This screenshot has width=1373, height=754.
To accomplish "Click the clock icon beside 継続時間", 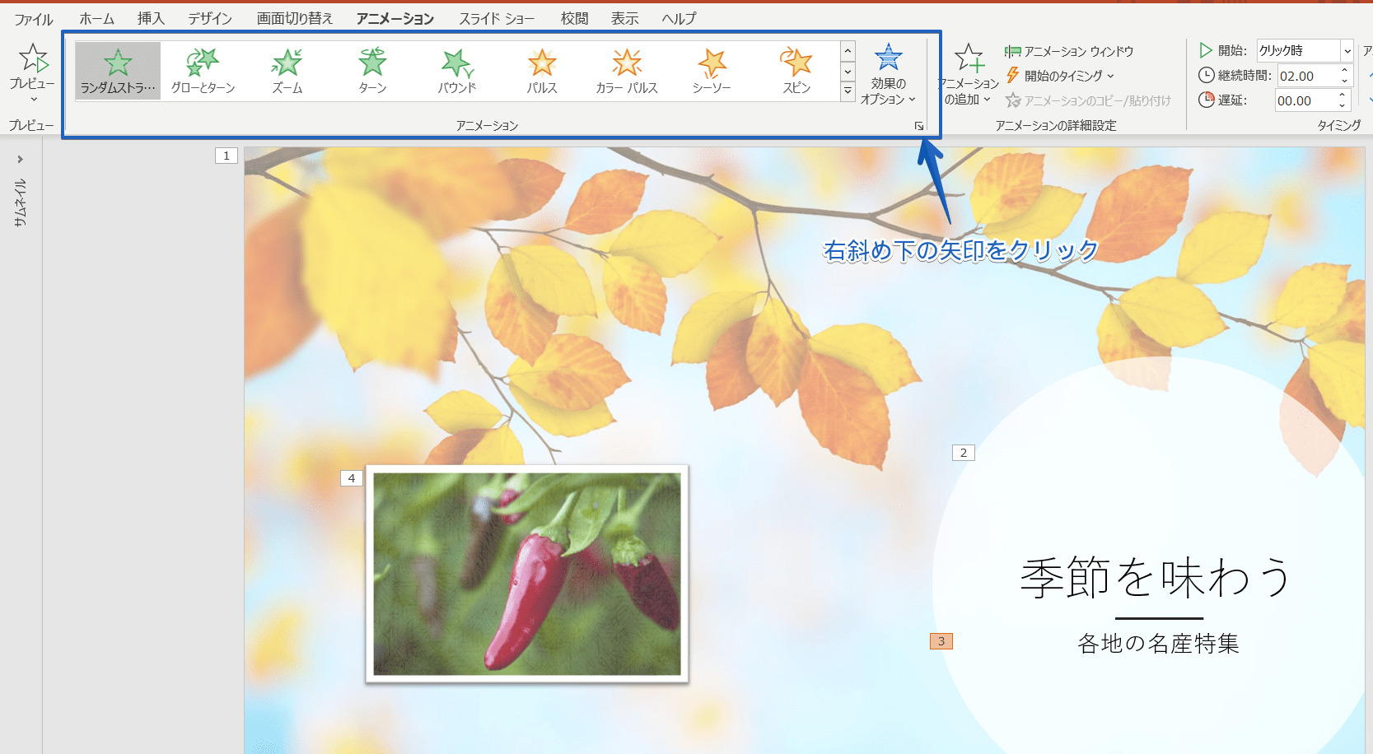I will [x=1206, y=75].
